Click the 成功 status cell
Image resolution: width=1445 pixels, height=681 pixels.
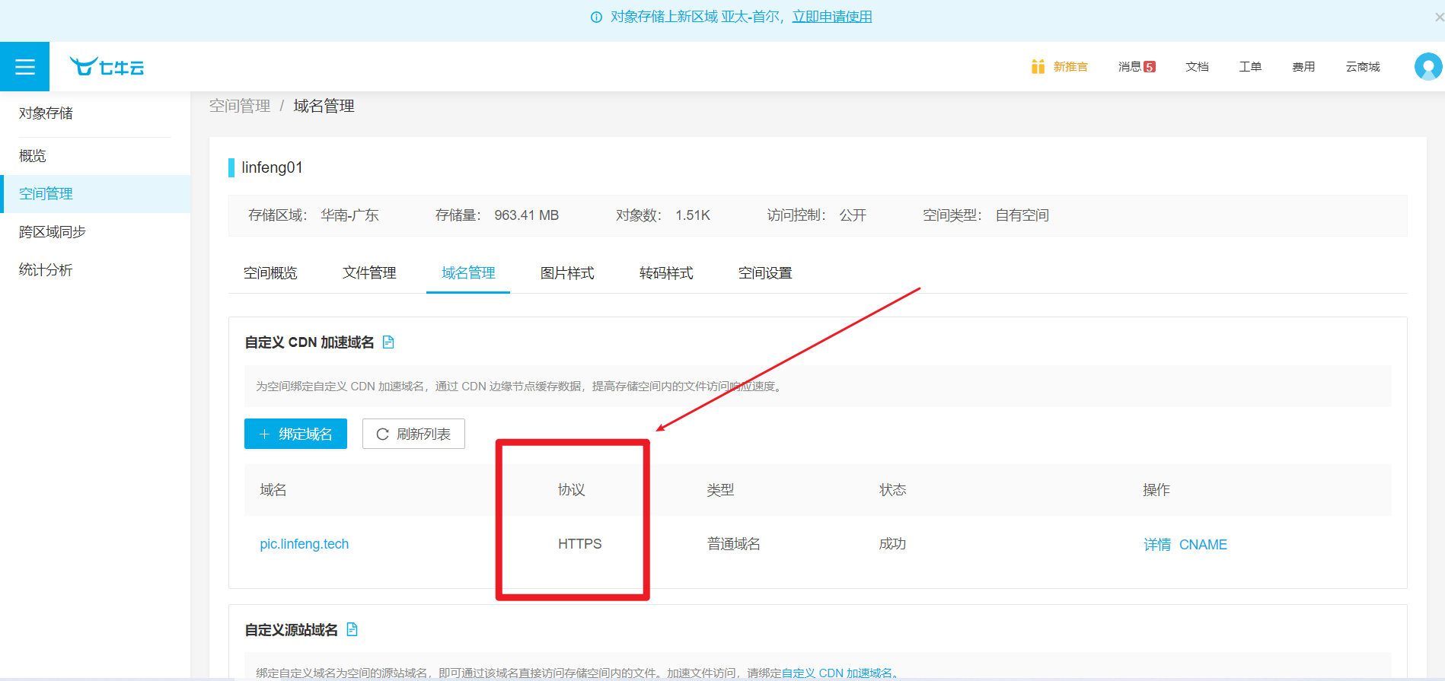pyautogui.click(x=892, y=544)
